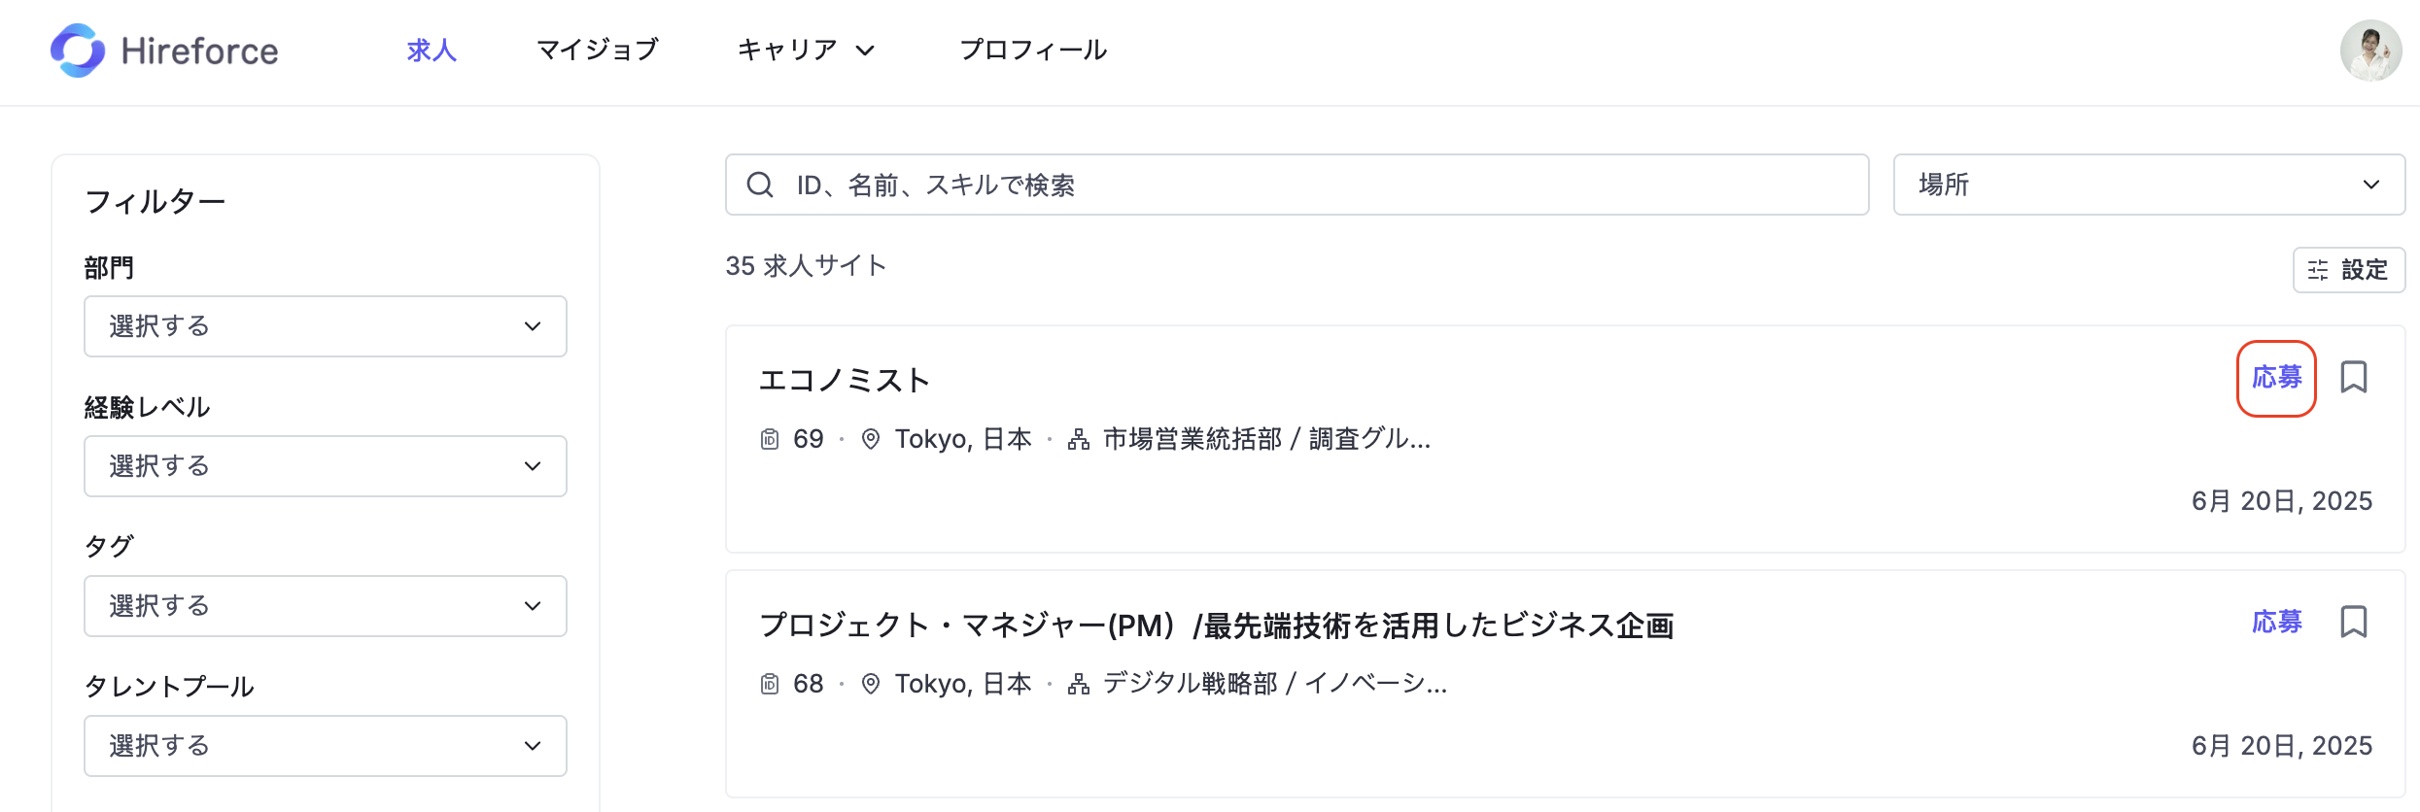This screenshot has width=2420, height=812.
Task: Open the 場所 location dropdown
Action: point(2149,185)
